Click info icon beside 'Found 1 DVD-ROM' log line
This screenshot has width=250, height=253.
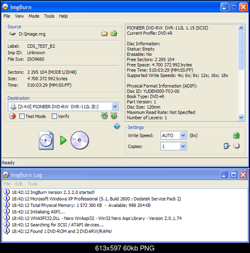pos(7,231)
